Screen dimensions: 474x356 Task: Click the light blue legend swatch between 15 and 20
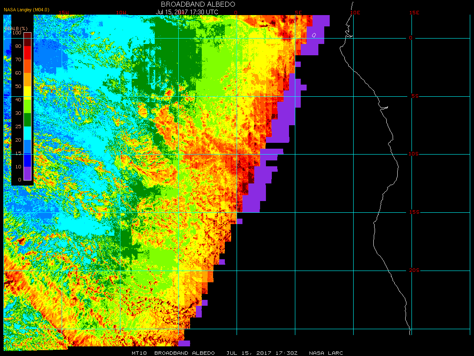[x=28, y=147]
